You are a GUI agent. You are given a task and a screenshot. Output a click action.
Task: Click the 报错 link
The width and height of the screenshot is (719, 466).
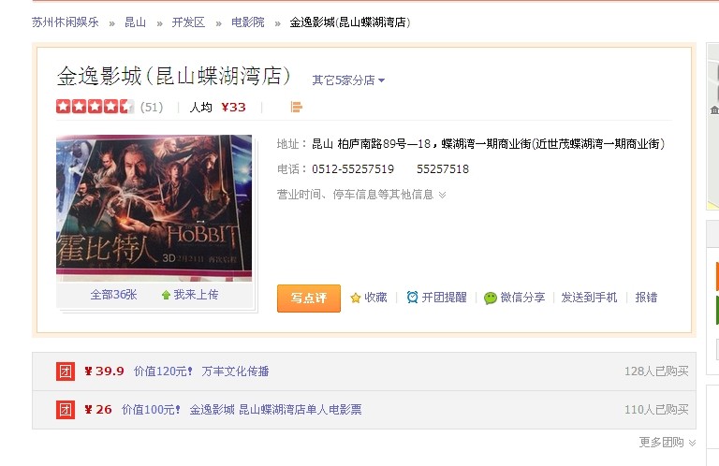[x=646, y=298]
